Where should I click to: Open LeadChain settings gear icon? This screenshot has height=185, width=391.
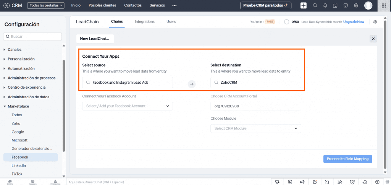coord(375,22)
